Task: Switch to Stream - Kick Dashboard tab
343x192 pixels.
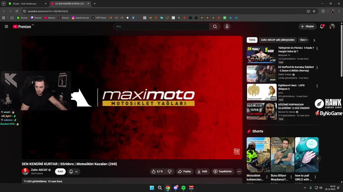Action: click(x=28, y=4)
